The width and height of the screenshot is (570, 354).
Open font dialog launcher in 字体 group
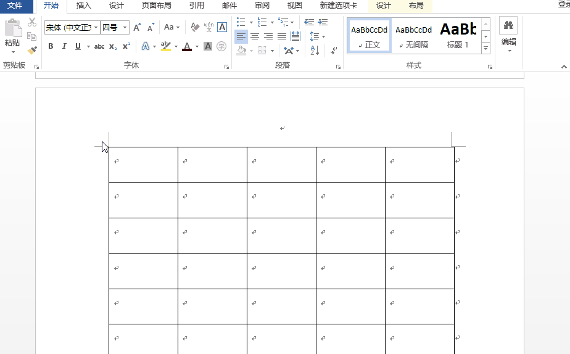pos(226,67)
